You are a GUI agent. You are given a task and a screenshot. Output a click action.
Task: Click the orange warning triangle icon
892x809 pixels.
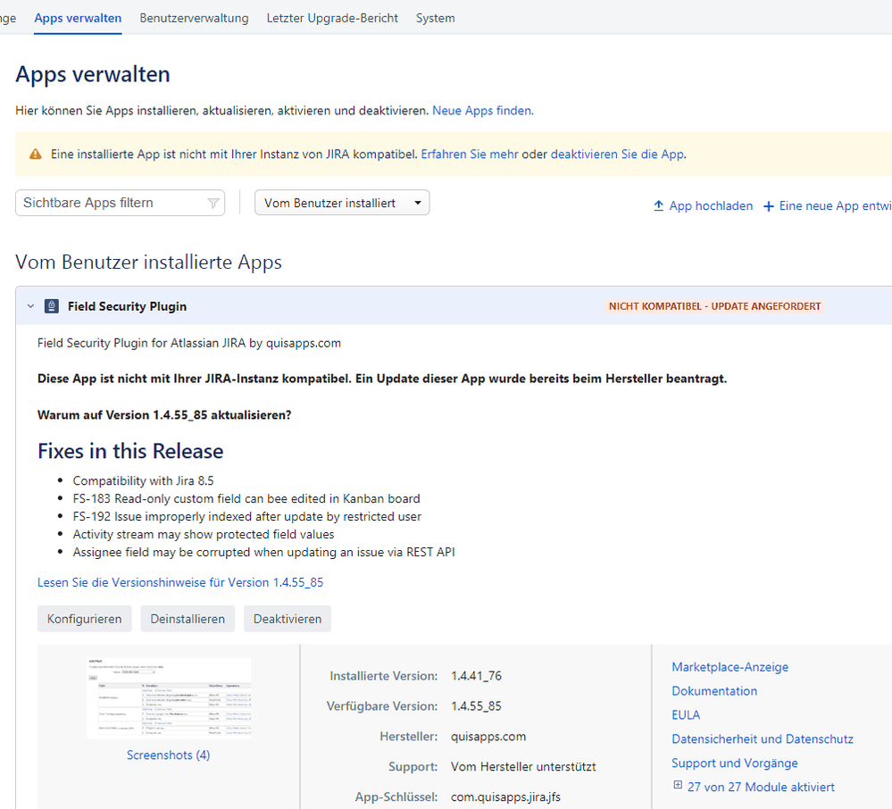pyautogui.click(x=36, y=154)
